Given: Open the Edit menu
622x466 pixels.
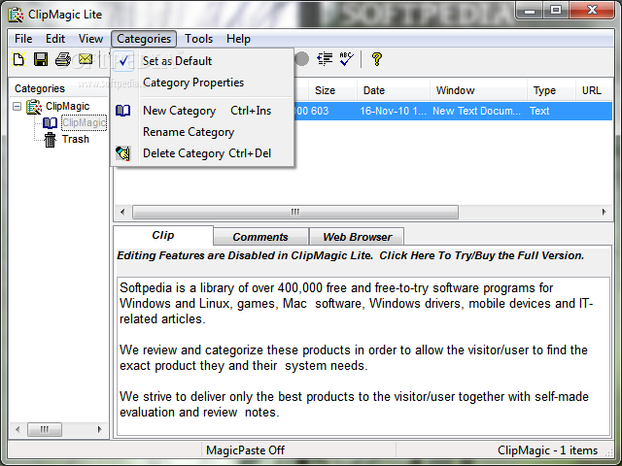Looking at the screenshot, I should [x=55, y=39].
